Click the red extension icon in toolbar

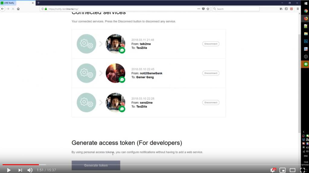coord(291,9)
